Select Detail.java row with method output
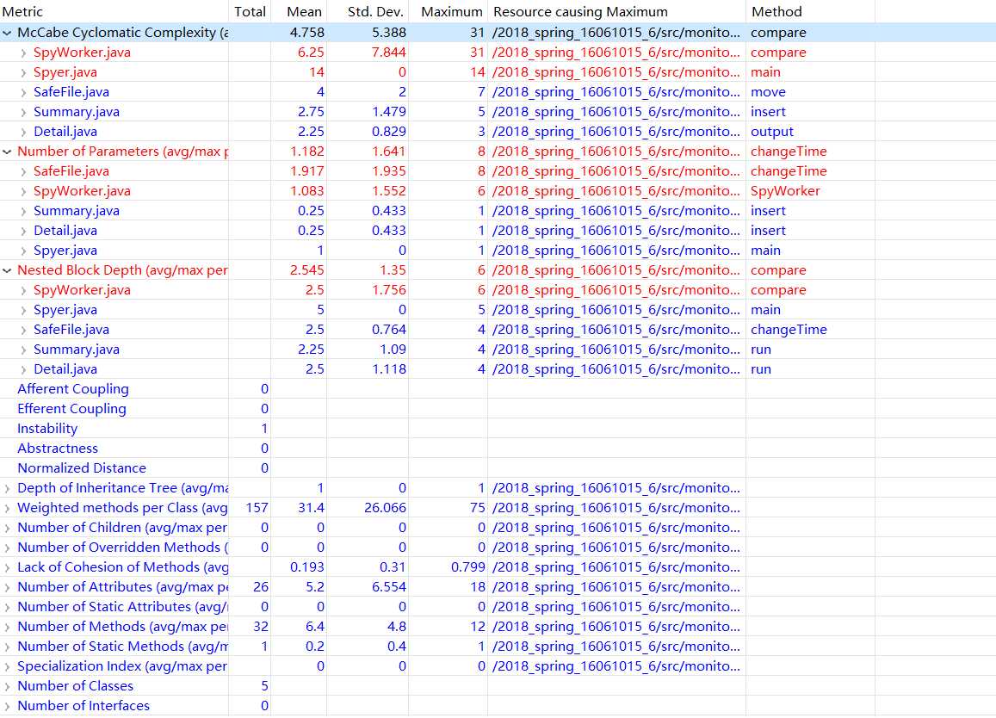This screenshot has height=718, width=996. pyautogui.click(x=498, y=132)
